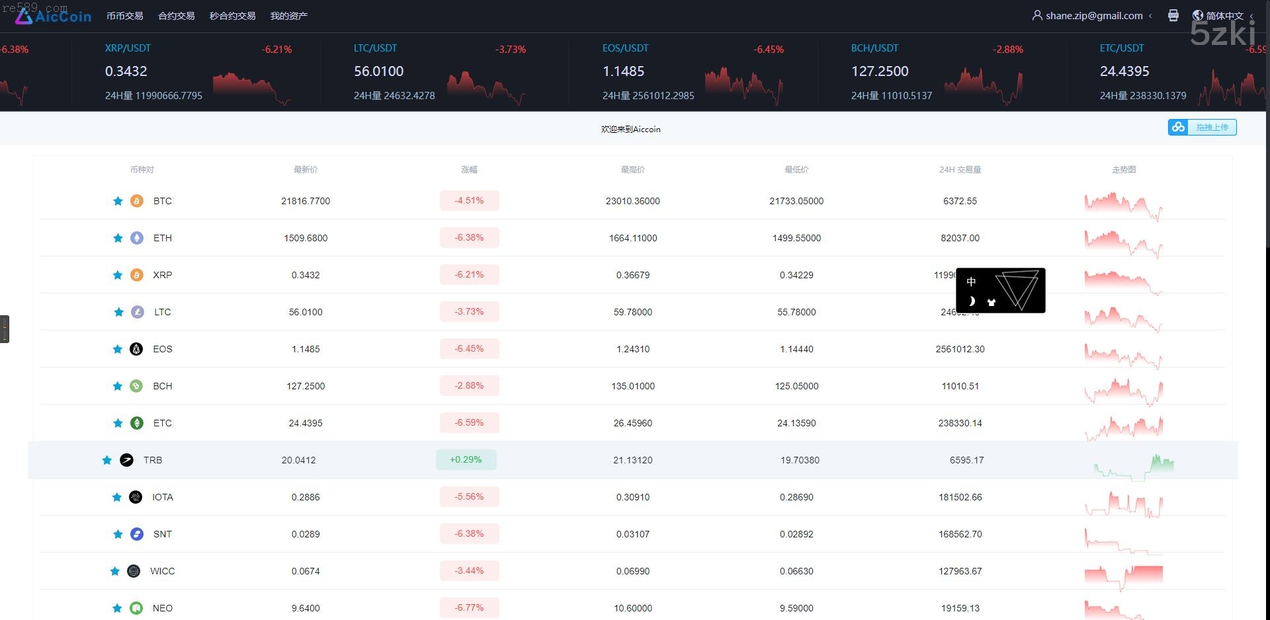Click the shirt skin icon in floating widget
This screenshot has width=1270, height=620.
click(x=991, y=302)
